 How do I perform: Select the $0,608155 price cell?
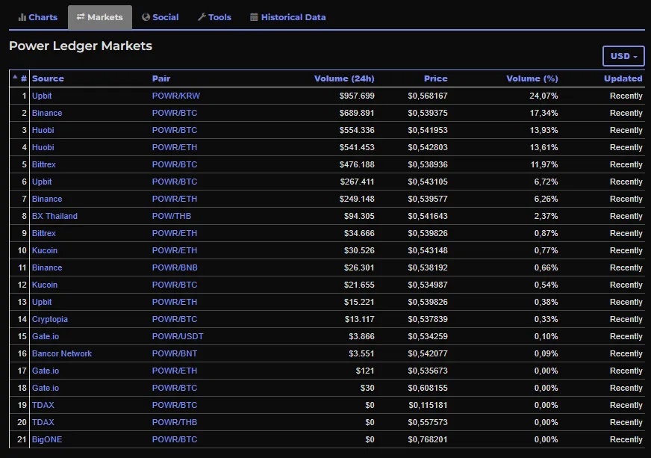(x=428, y=388)
